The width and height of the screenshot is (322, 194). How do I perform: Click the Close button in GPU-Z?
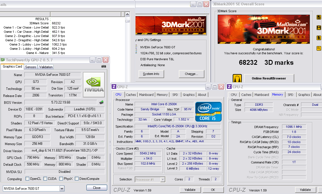click(97, 188)
